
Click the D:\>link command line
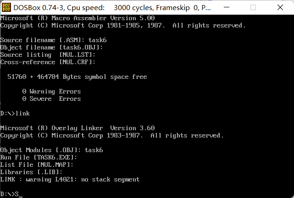15,114
